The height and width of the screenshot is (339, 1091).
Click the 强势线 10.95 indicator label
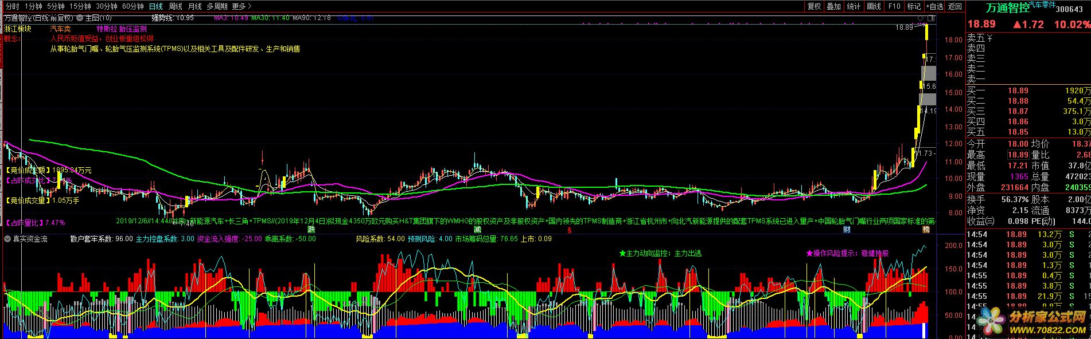click(x=173, y=18)
